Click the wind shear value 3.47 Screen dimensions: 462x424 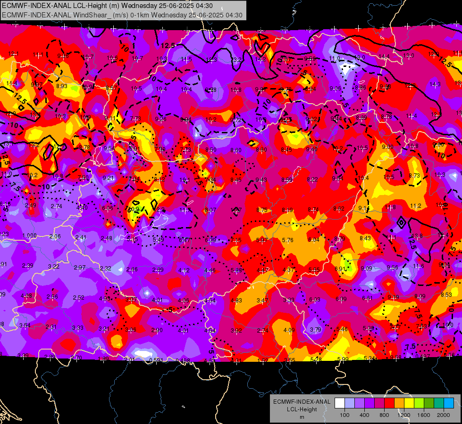[262, 301]
